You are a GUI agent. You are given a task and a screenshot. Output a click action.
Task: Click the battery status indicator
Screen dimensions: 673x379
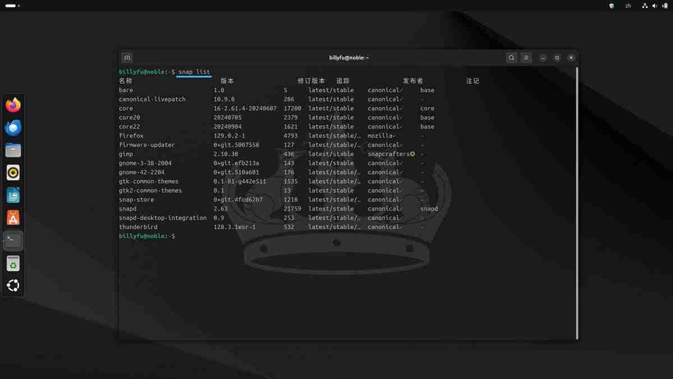tap(665, 6)
